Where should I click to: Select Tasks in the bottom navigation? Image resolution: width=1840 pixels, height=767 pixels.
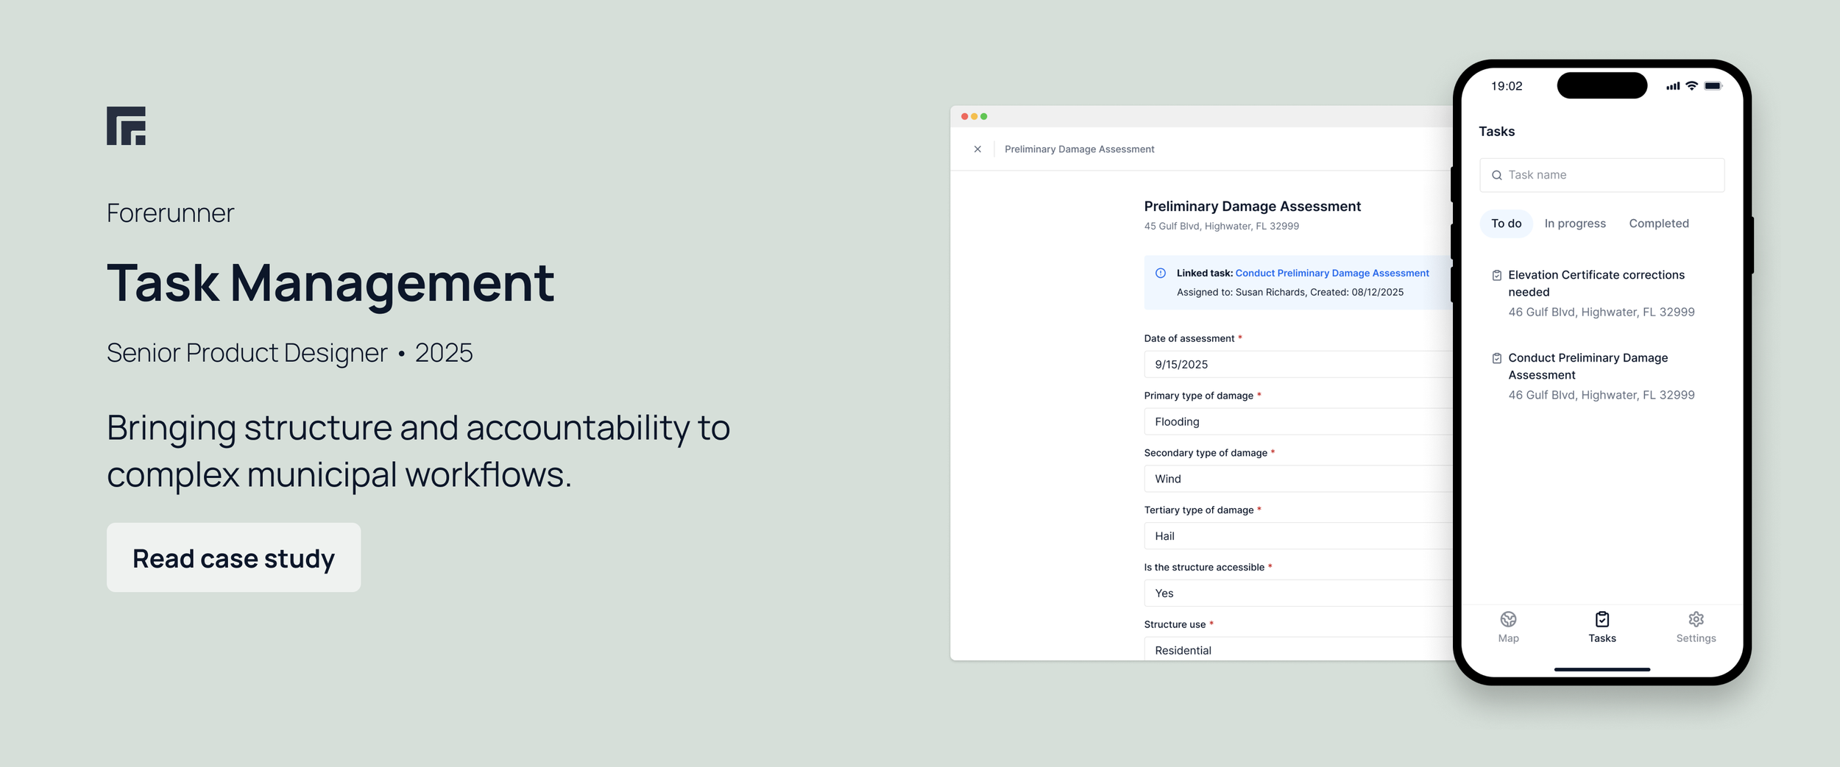tap(1602, 627)
